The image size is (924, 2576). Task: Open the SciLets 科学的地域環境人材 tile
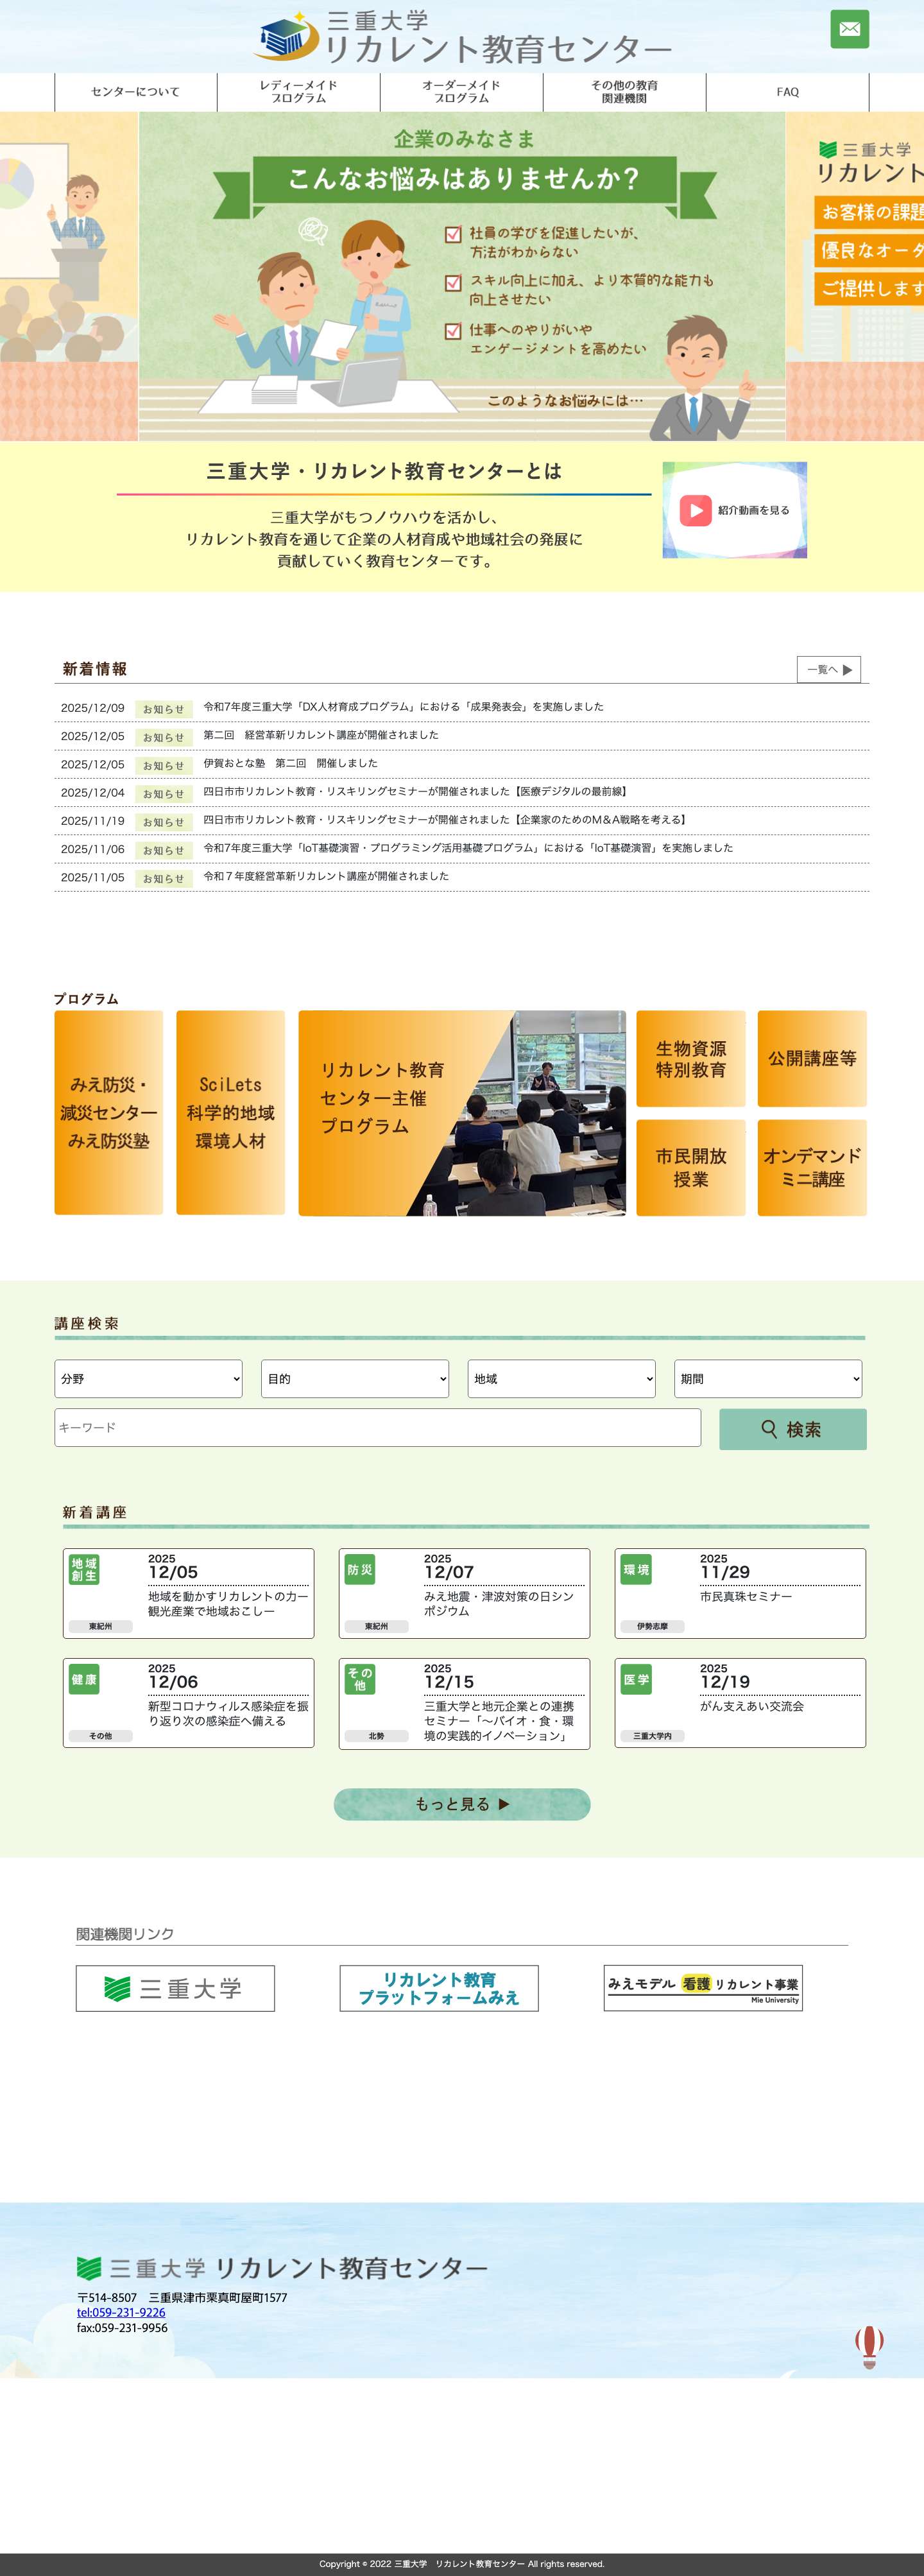[231, 1113]
